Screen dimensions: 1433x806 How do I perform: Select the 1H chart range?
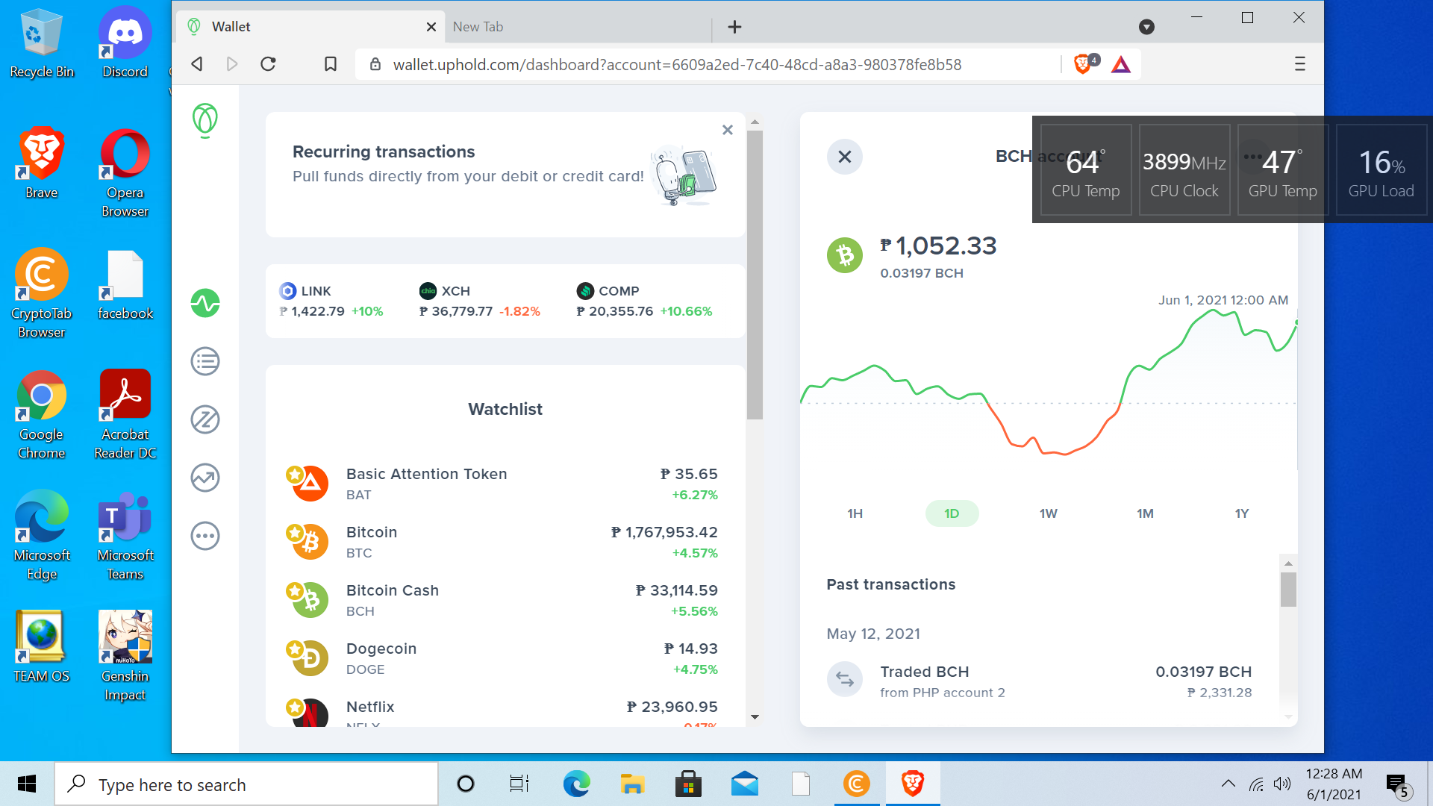tap(855, 513)
